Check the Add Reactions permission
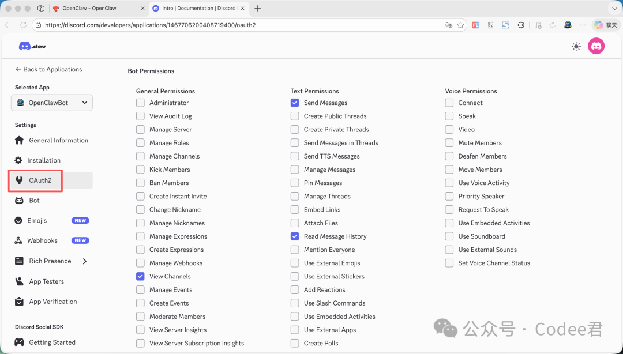The width and height of the screenshot is (623, 354). coord(295,289)
